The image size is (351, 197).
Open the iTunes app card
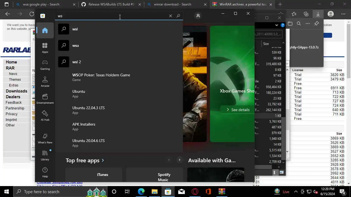94,175
